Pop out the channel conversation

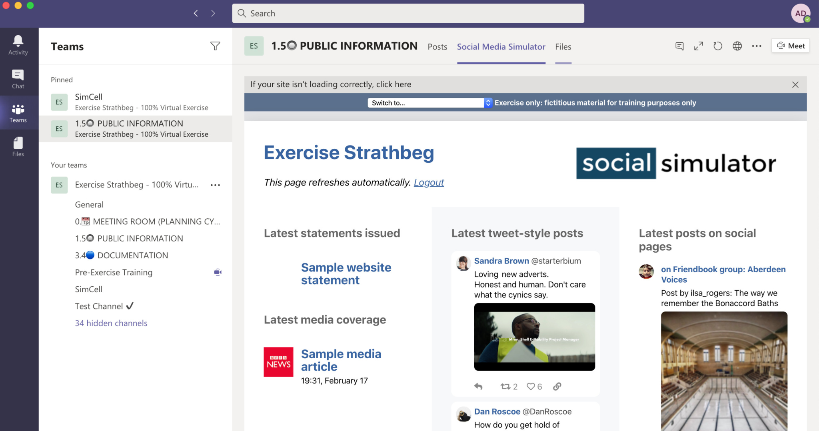(679, 46)
